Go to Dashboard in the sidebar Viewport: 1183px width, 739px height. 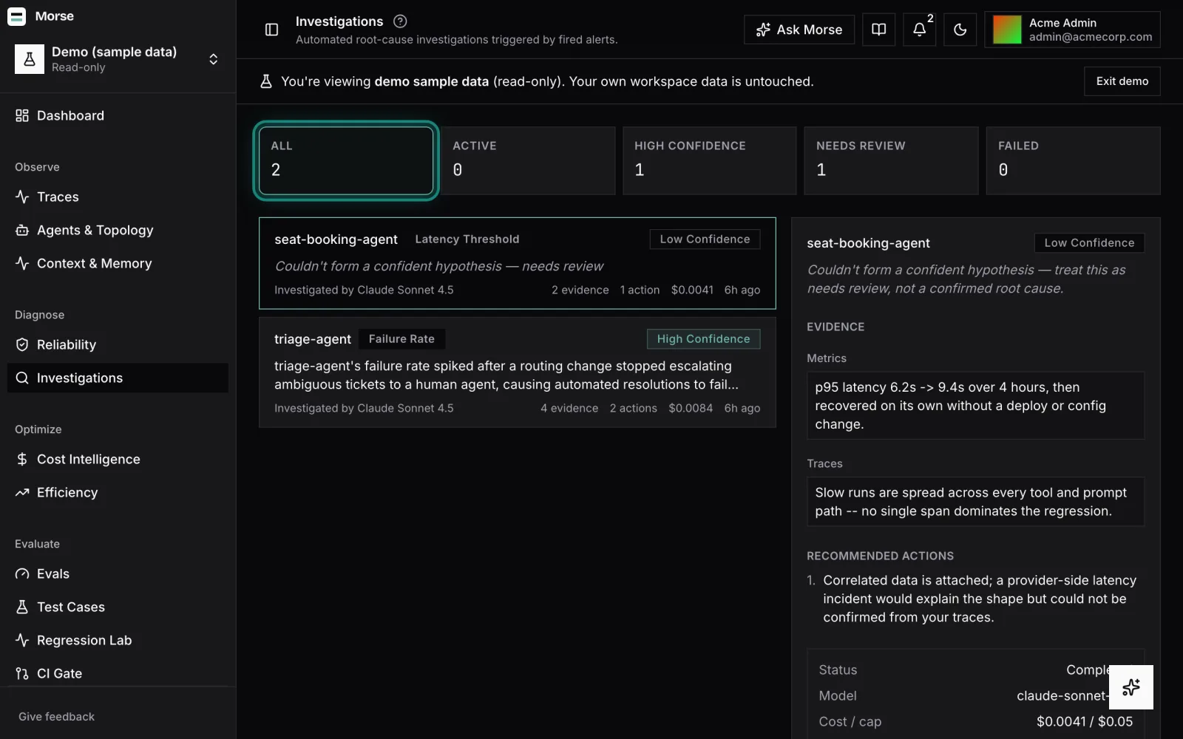[118, 115]
